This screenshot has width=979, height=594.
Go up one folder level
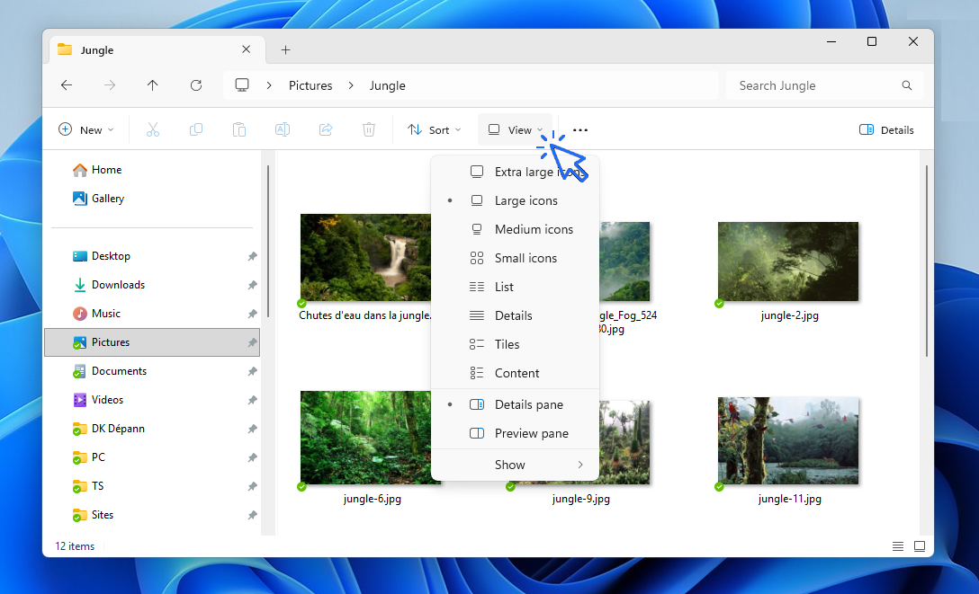coord(153,85)
